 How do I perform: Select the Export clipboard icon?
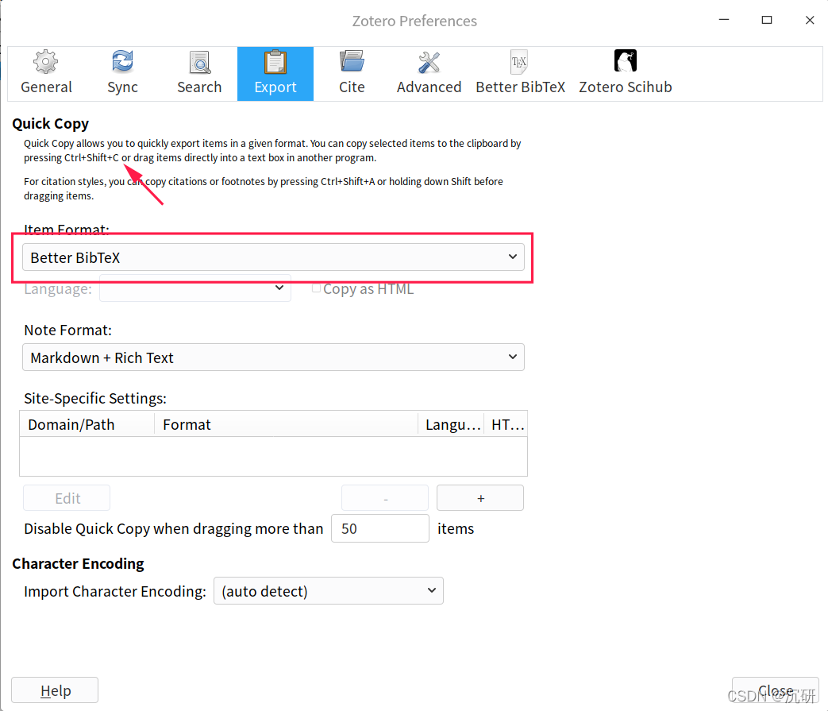pyautogui.click(x=275, y=62)
